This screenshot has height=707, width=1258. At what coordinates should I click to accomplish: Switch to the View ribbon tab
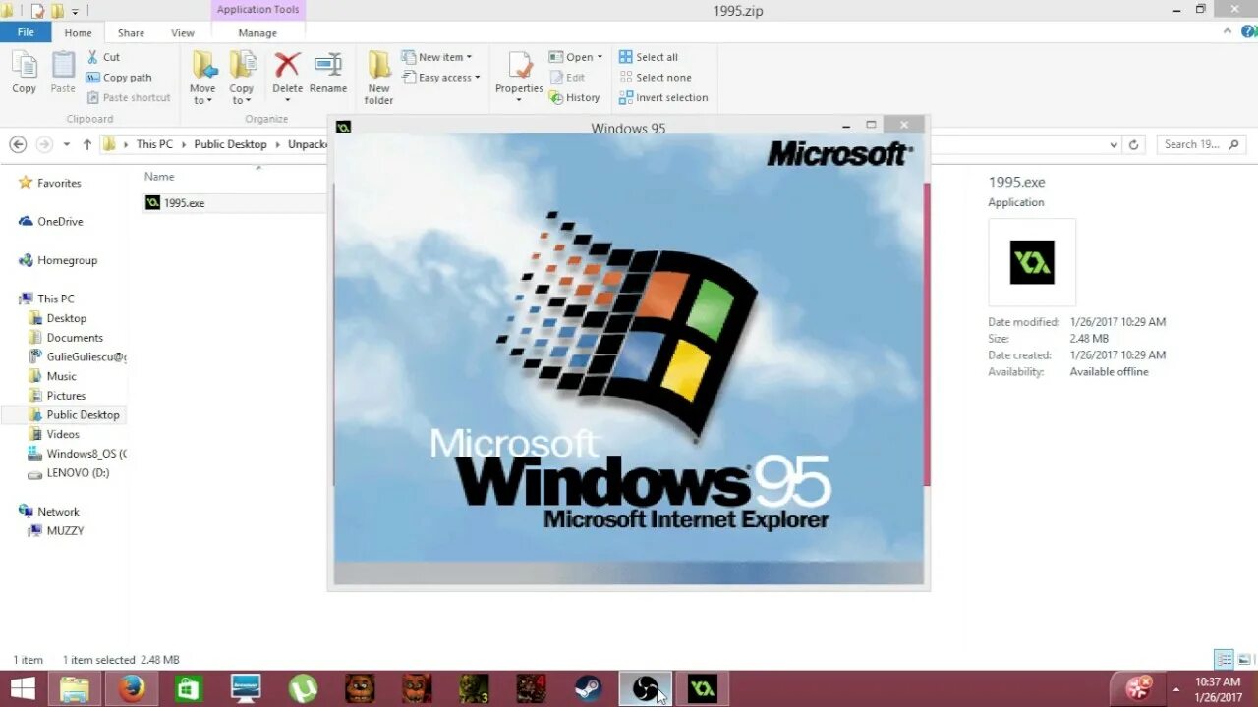coord(183,32)
